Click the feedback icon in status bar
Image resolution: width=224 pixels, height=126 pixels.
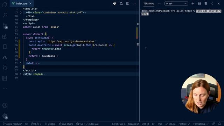(214, 124)
